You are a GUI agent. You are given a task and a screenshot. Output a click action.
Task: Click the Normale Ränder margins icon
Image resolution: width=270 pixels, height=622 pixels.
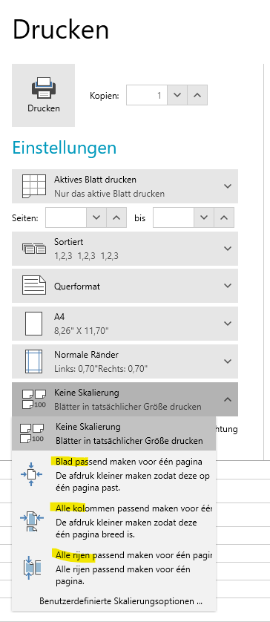coord(33,361)
